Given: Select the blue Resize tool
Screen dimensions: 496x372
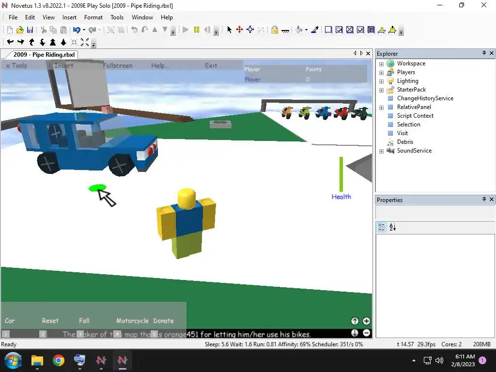Looking at the screenshot, I should 250,30.
